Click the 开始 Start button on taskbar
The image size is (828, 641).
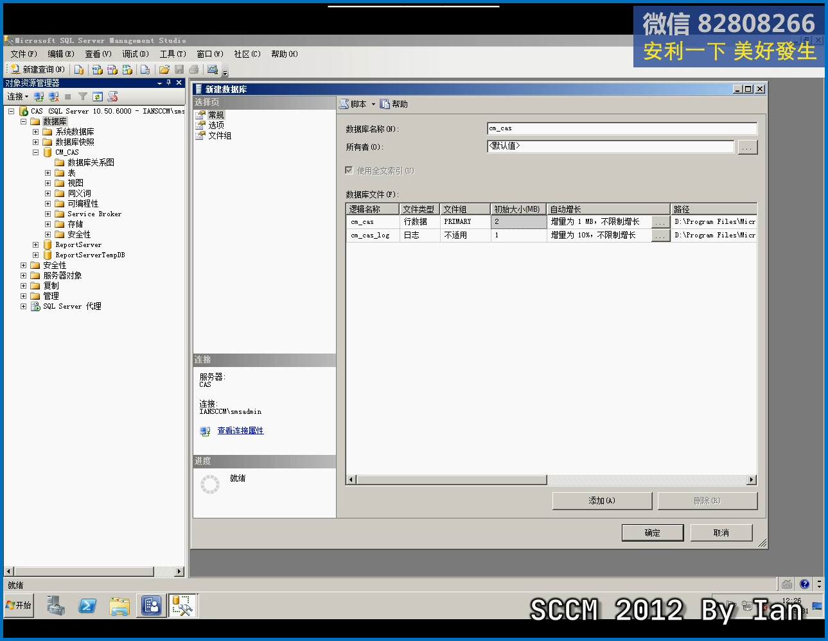(19, 605)
